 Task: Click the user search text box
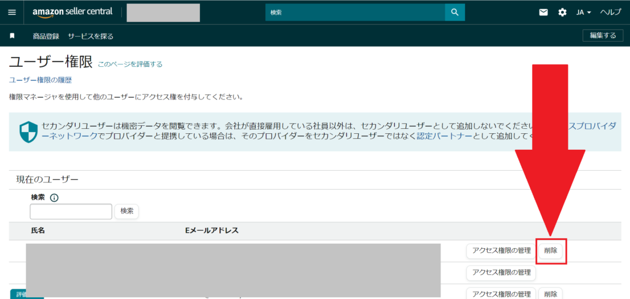point(71,212)
